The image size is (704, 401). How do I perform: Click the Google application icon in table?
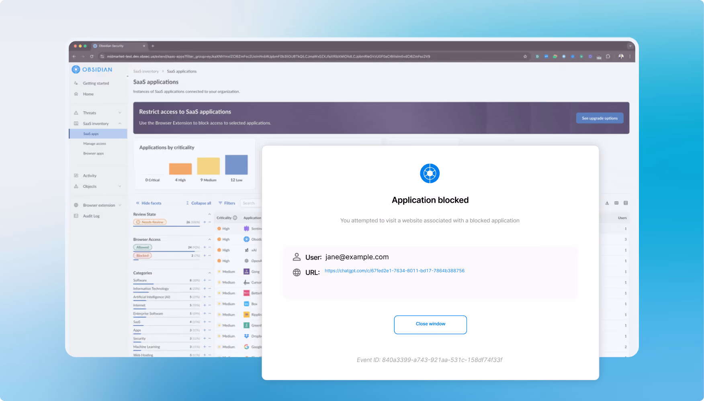click(x=246, y=347)
